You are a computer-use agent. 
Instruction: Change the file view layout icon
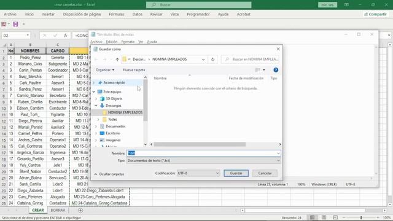tap(258, 70)
